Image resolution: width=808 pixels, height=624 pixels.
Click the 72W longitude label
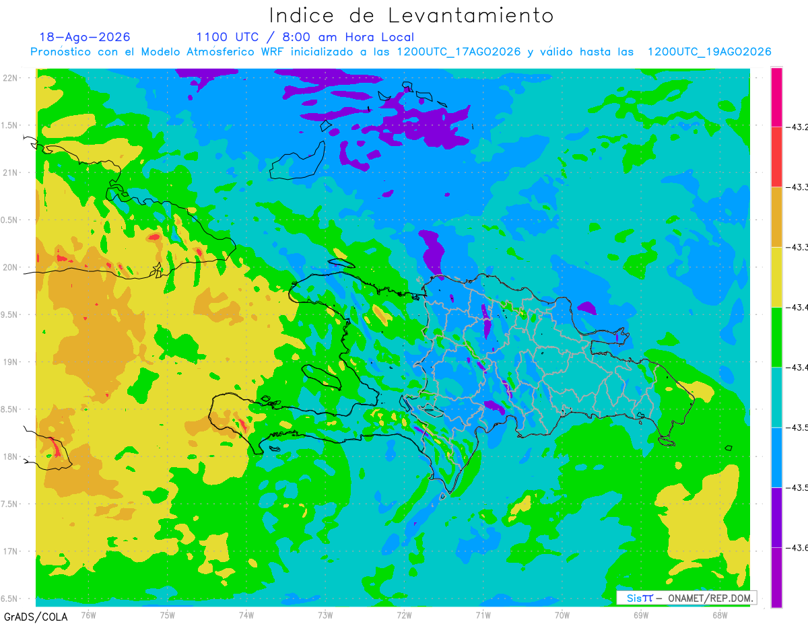[404, 615]
